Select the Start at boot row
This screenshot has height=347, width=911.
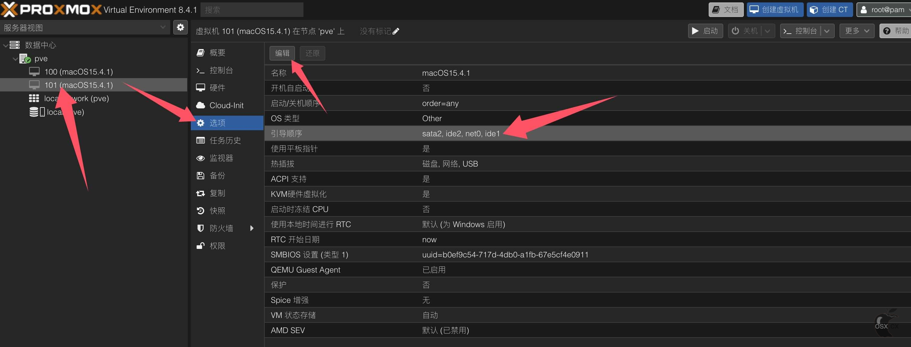[588, 88]
